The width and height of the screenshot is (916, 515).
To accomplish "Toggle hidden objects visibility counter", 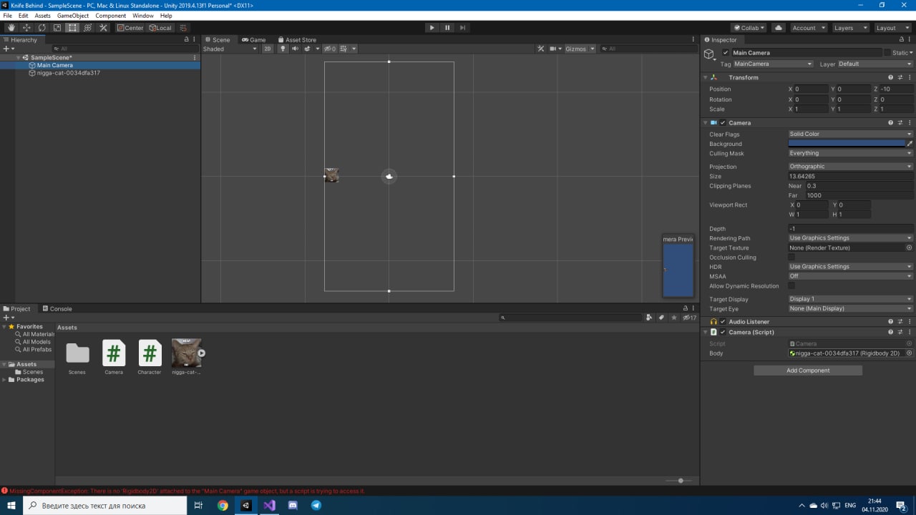I will pyautogui.click(x=329, y=49).
